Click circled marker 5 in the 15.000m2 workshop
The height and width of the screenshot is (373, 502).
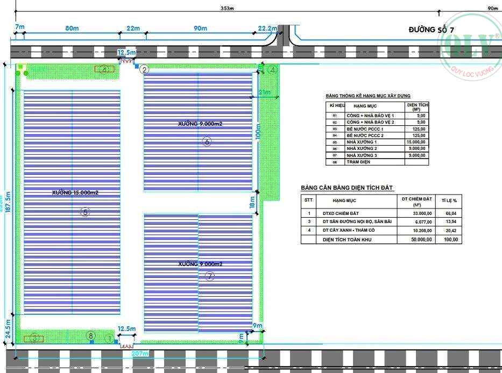click(x=84, y=212)
